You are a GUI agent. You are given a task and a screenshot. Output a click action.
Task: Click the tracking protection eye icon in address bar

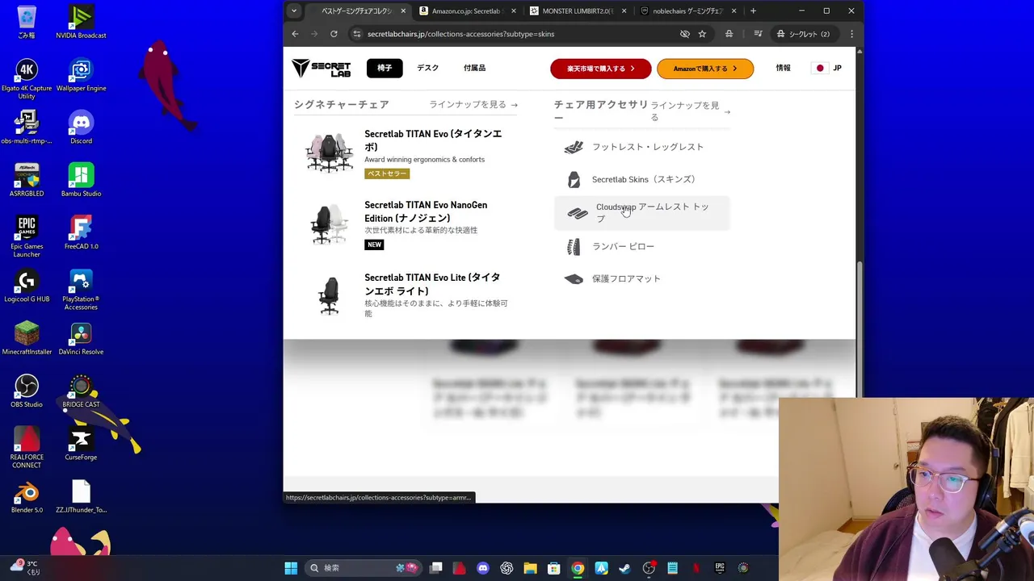point(684,34)
